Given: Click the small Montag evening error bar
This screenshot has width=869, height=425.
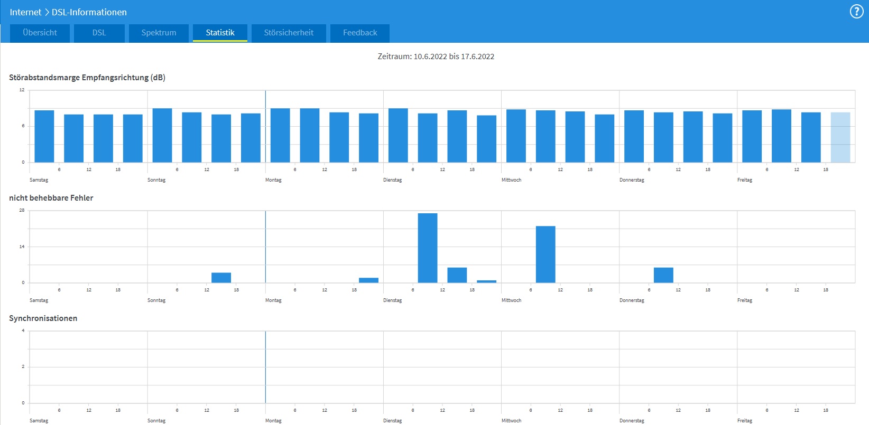Looking at the screenshot, I should (x=368, y=280).
